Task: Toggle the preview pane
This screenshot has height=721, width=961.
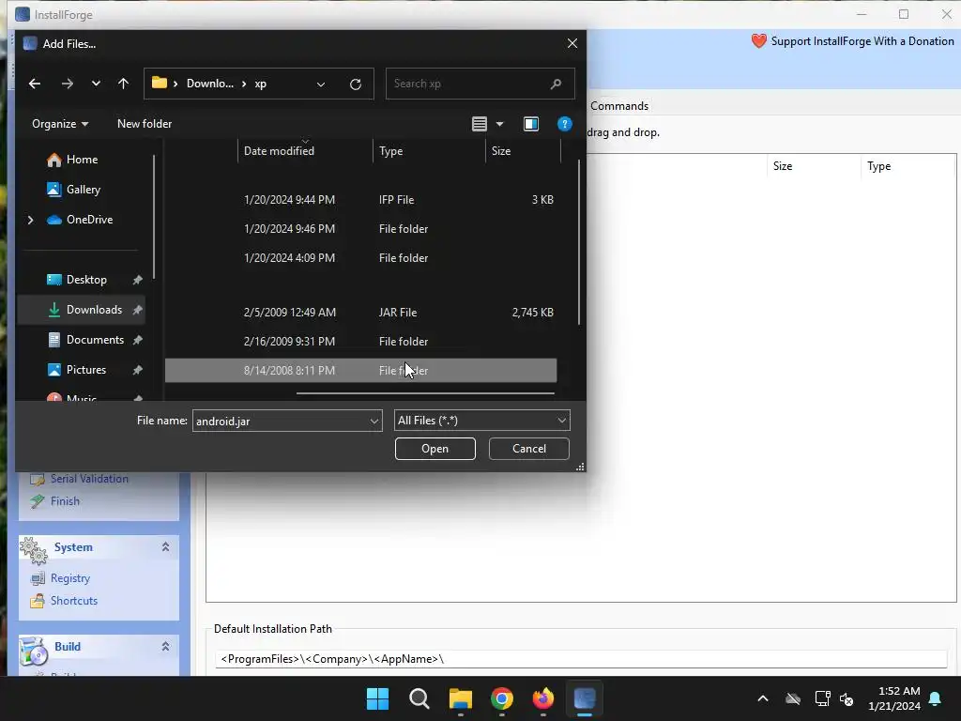Action: tap(531, 124)
